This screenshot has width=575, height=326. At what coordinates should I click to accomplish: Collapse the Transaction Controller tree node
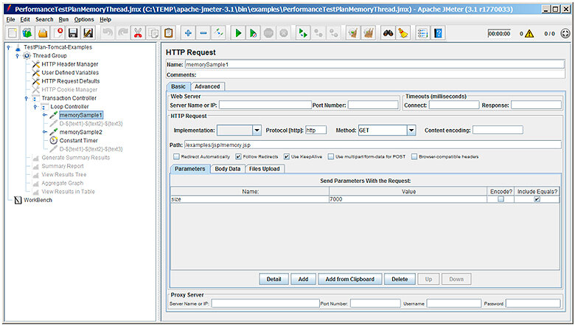pyautogui.click(x=26, y=98)
